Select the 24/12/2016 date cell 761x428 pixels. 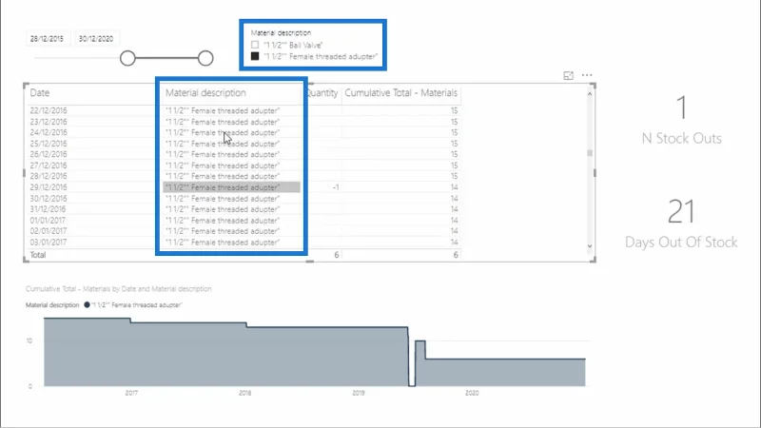pos(49,132)
